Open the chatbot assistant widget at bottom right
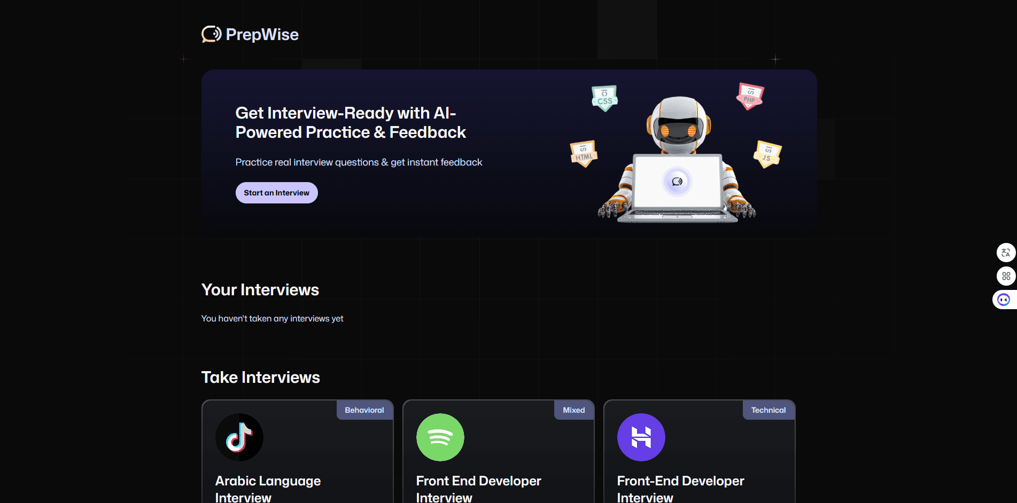The height and width of the screenshot is (503, 1017). tap(1005, 299)
